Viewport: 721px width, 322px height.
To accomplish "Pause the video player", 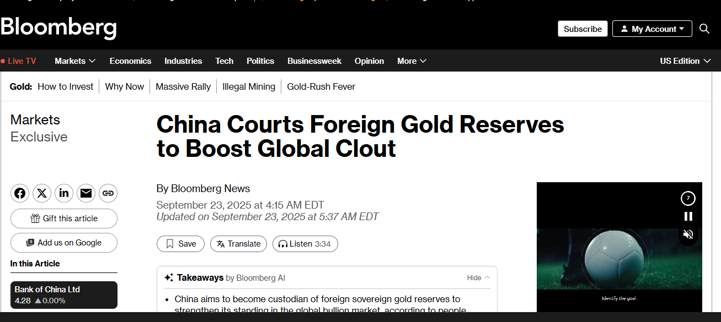I will coord(688,216).
